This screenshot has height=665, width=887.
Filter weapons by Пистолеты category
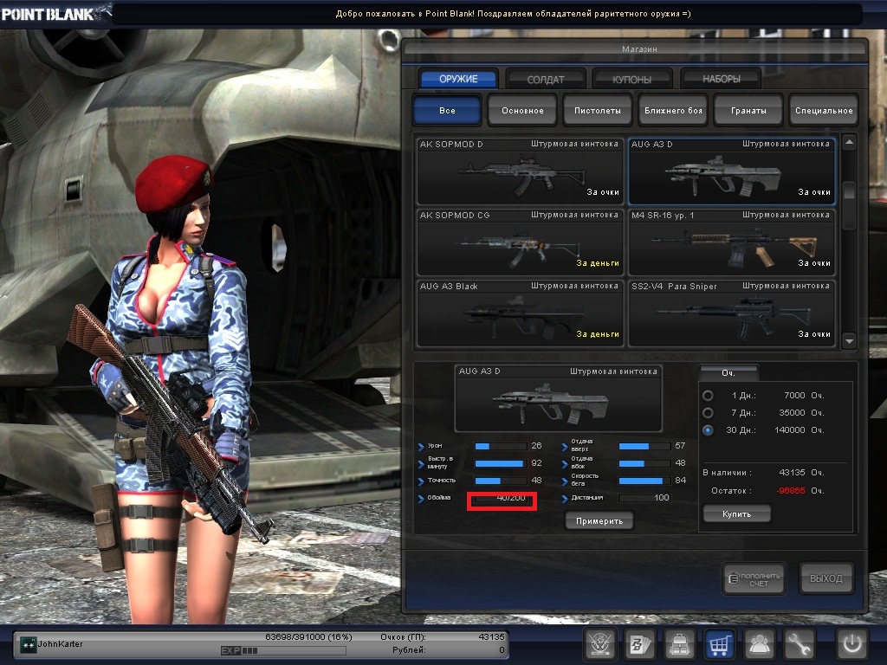(598, 111)
